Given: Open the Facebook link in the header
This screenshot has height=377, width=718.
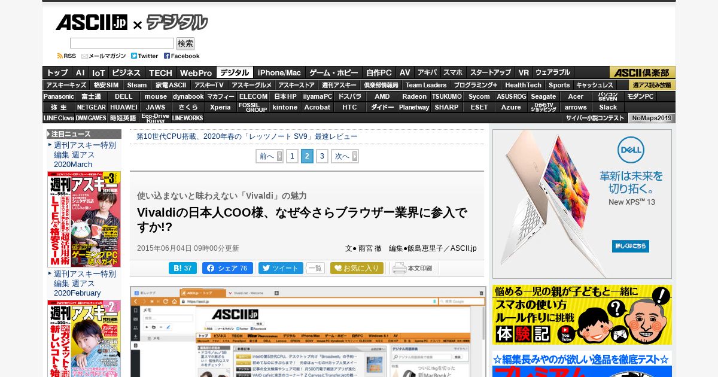Looking at the screenshot, I should 182,56.
